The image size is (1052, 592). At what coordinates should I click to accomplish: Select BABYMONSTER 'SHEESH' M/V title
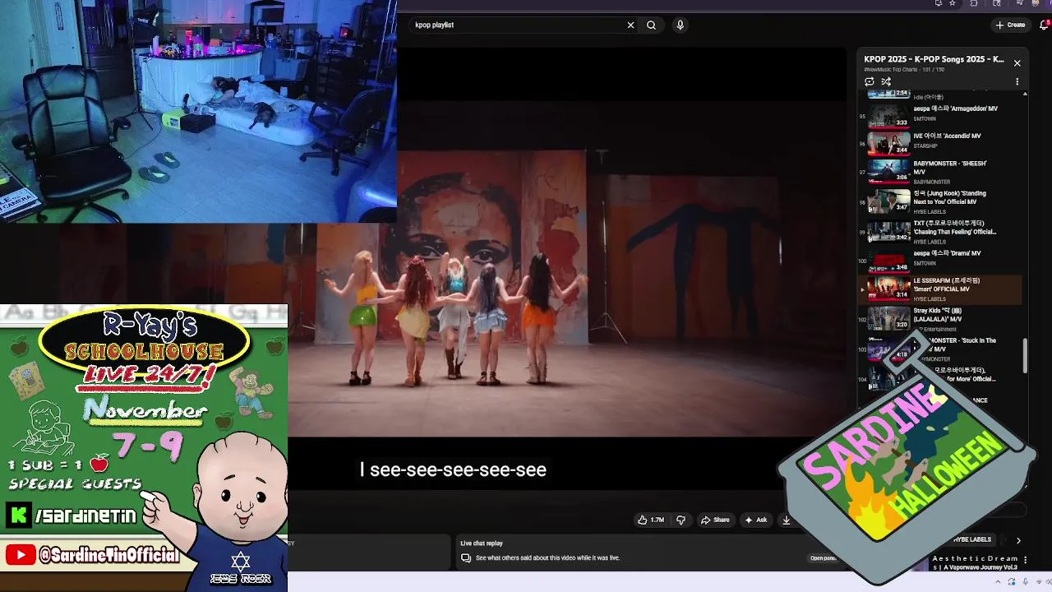(950, 168)
